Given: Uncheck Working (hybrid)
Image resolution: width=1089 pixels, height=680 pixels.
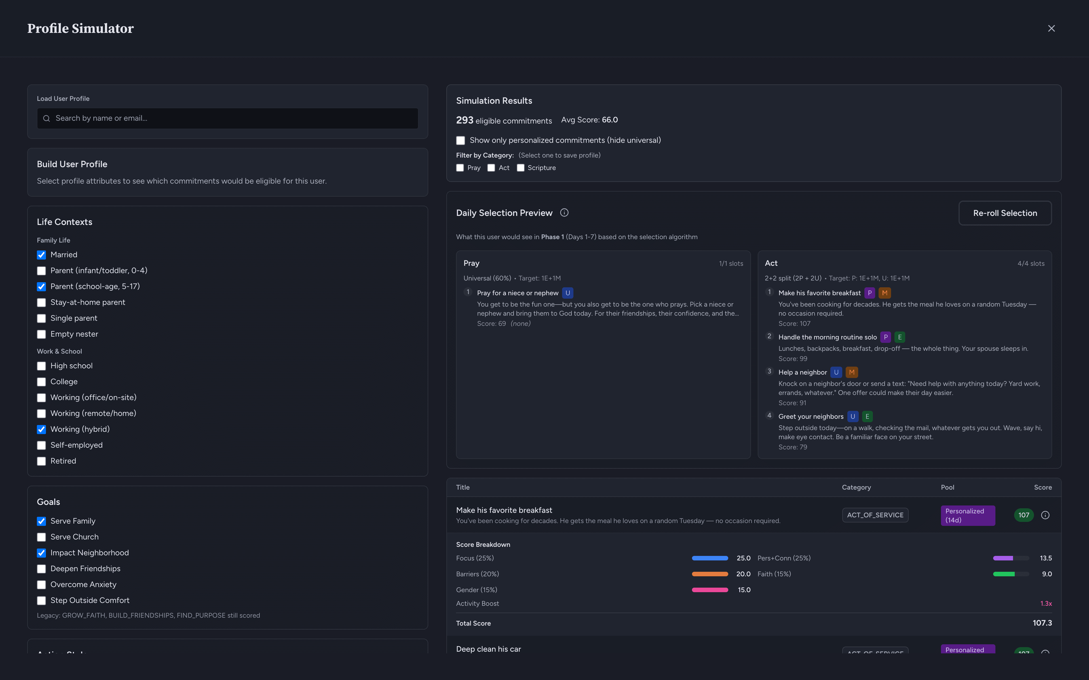Looking at the screenshot, I should (41, 430).
